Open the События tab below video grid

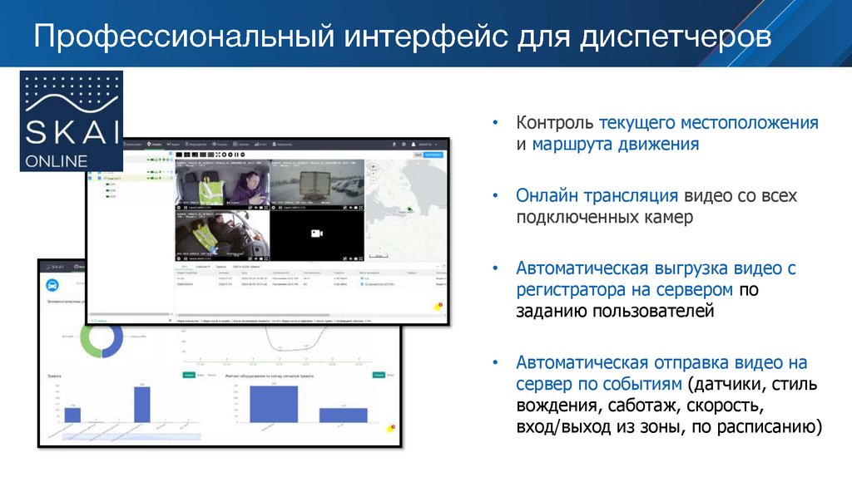[203, 267]
